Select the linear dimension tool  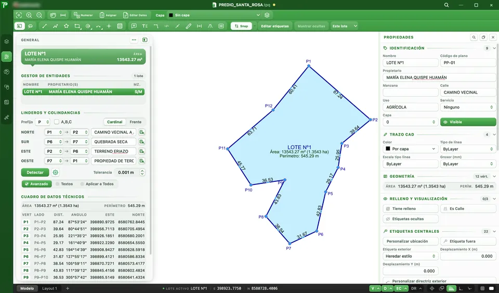pyautogui.click(x=199, y=26)
